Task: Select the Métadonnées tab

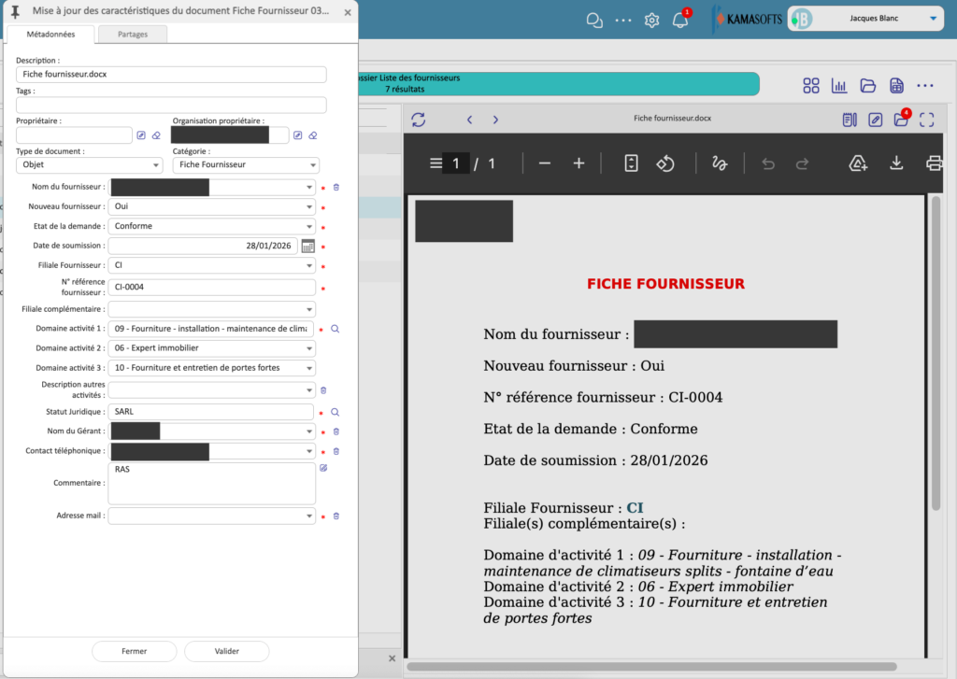Action: (x=50, y=34)
